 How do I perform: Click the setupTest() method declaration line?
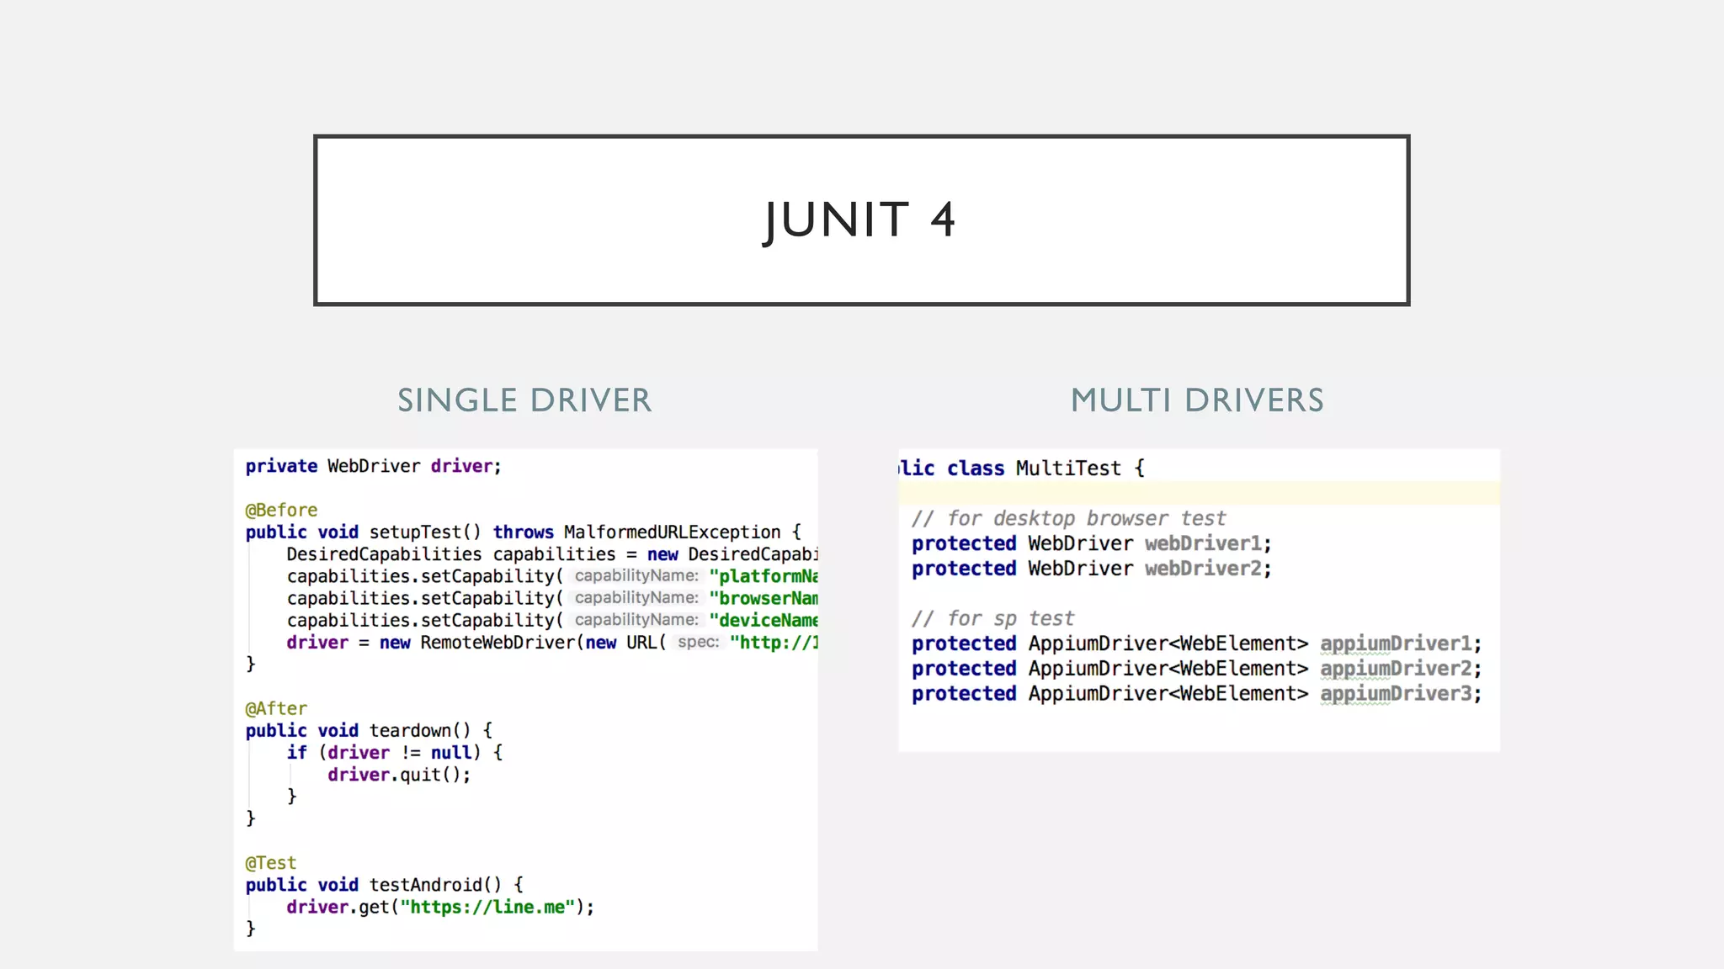523,532
